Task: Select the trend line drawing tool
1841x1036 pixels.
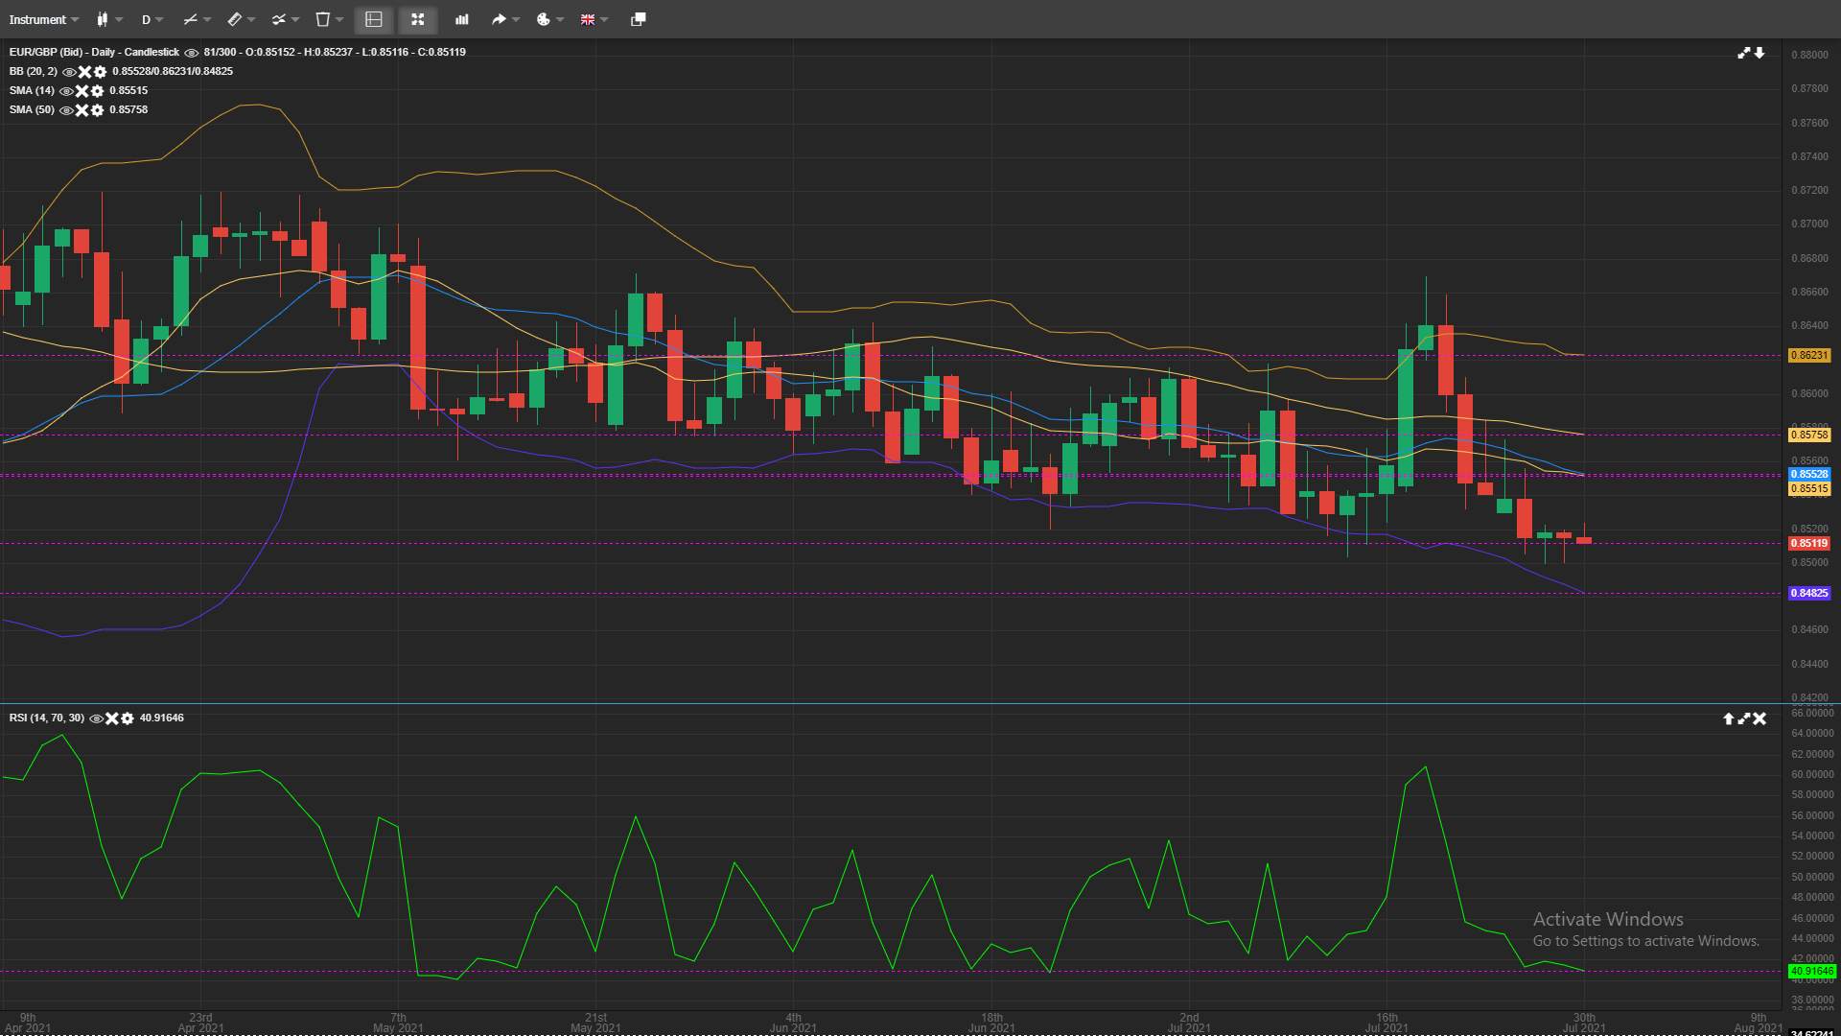Action: [x=190, y=19]
